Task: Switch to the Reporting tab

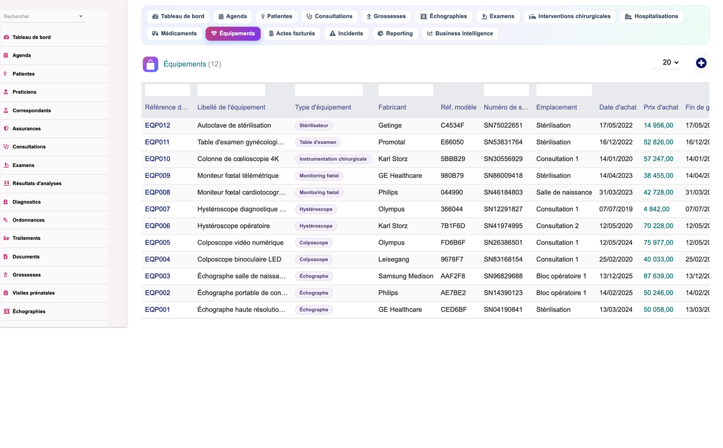Action: point(395,33)
